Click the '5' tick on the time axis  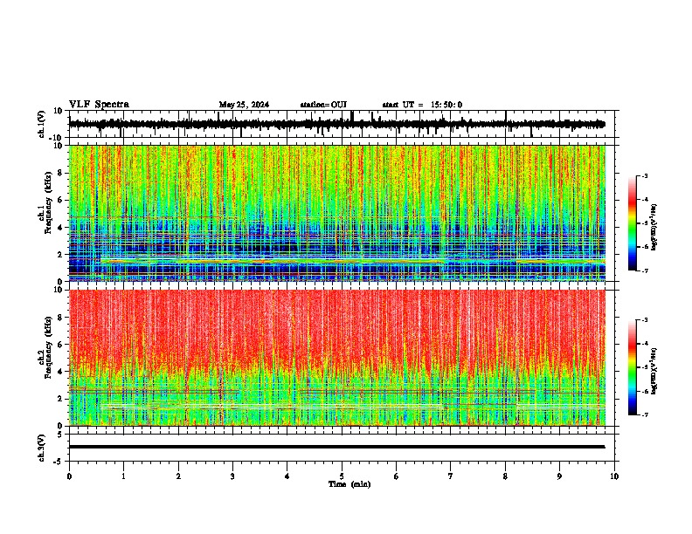point(342,476)
